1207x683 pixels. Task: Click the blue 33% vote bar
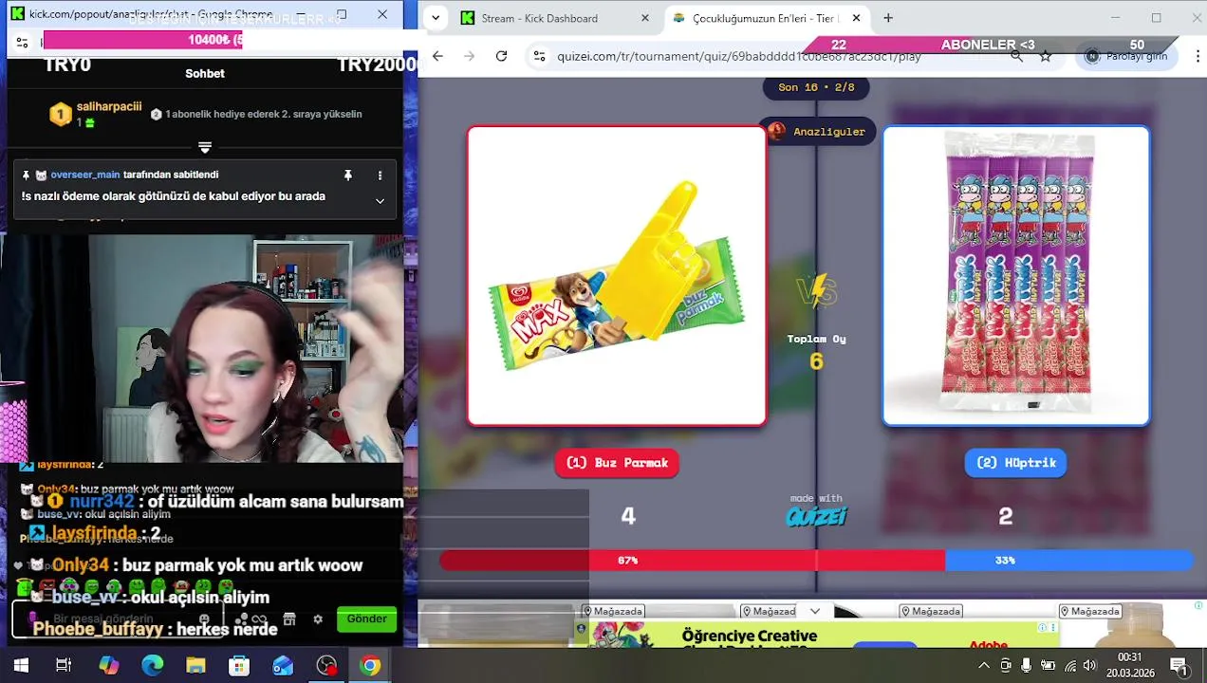(1069, 561)
